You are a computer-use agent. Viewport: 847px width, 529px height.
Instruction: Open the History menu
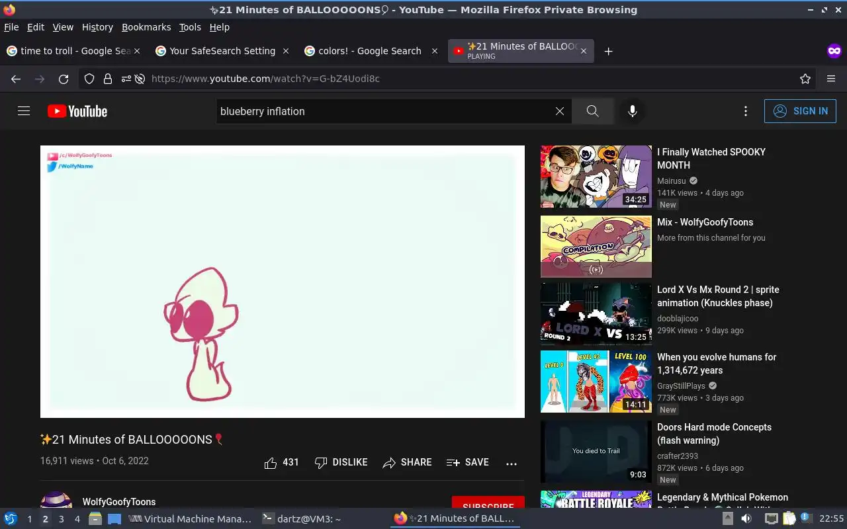tap(97, 27)
